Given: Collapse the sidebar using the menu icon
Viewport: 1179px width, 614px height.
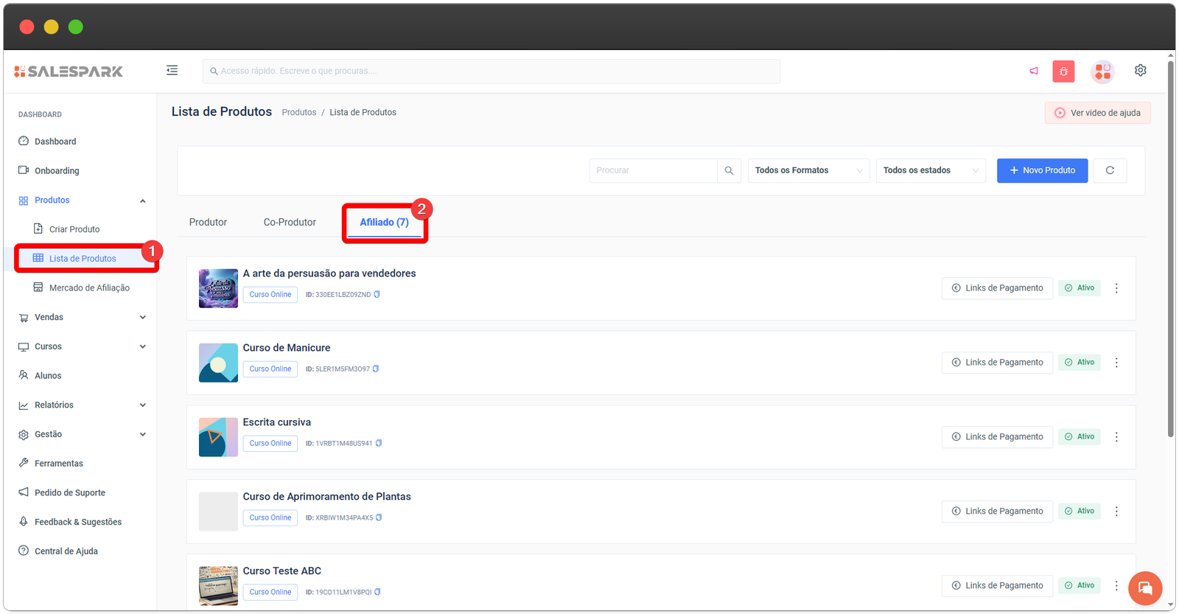Looking at the screenshot, I should point(172,70).
